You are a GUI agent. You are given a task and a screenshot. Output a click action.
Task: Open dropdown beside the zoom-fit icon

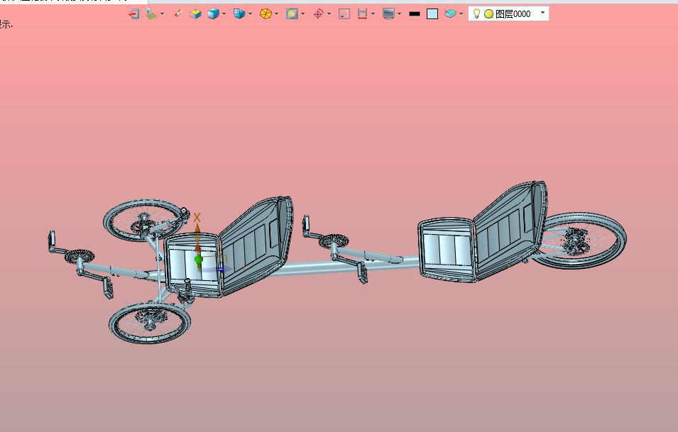point(302,13)
